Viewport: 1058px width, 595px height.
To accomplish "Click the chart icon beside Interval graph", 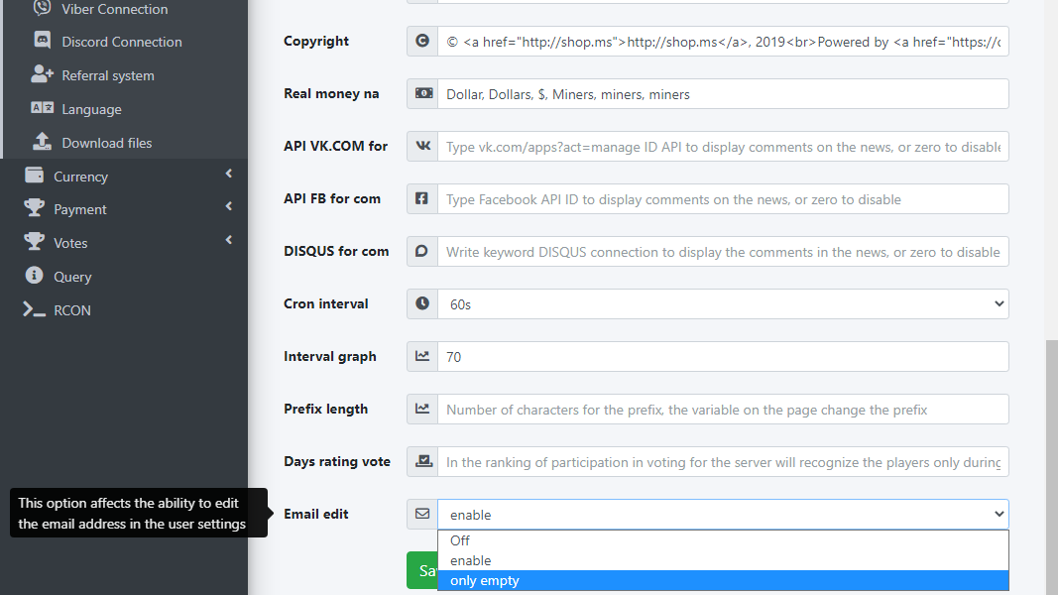I will (x=422, y=356).
